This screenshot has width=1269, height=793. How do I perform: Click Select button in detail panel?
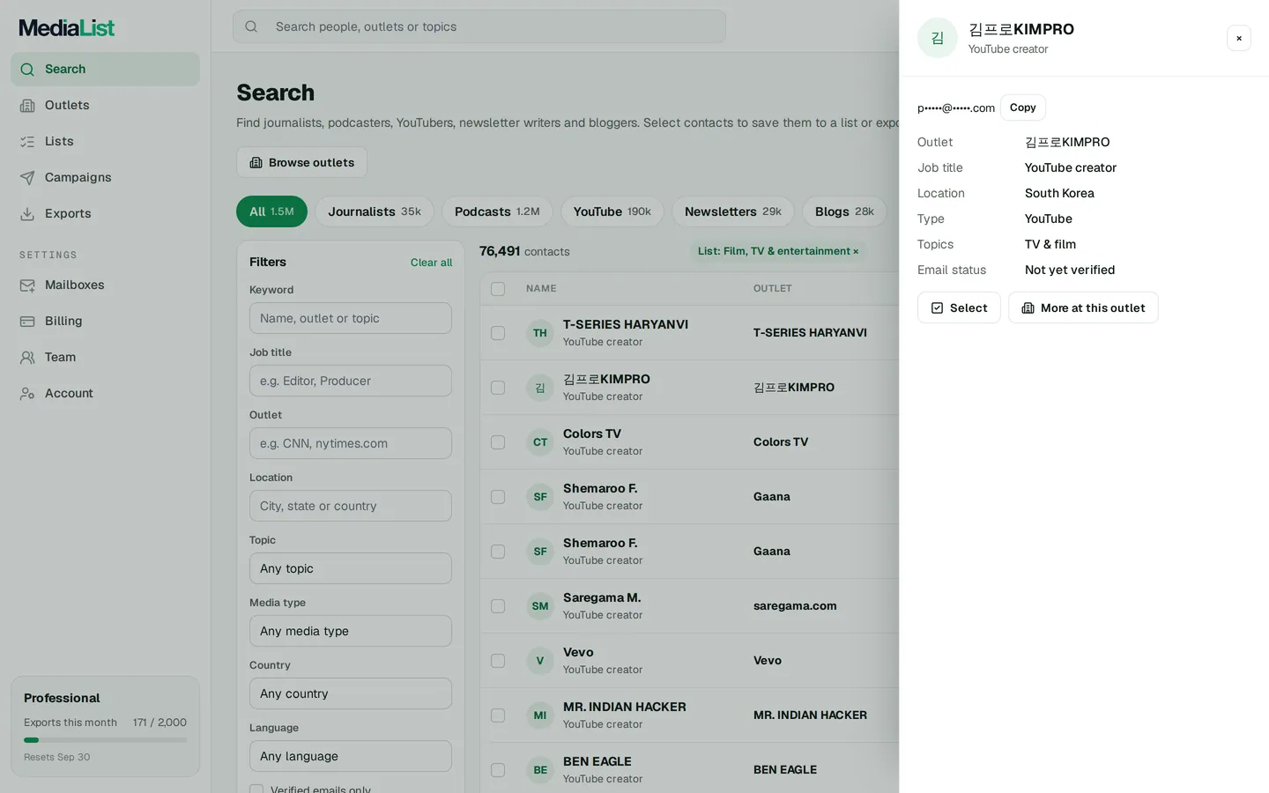click(x=959, y=308)
